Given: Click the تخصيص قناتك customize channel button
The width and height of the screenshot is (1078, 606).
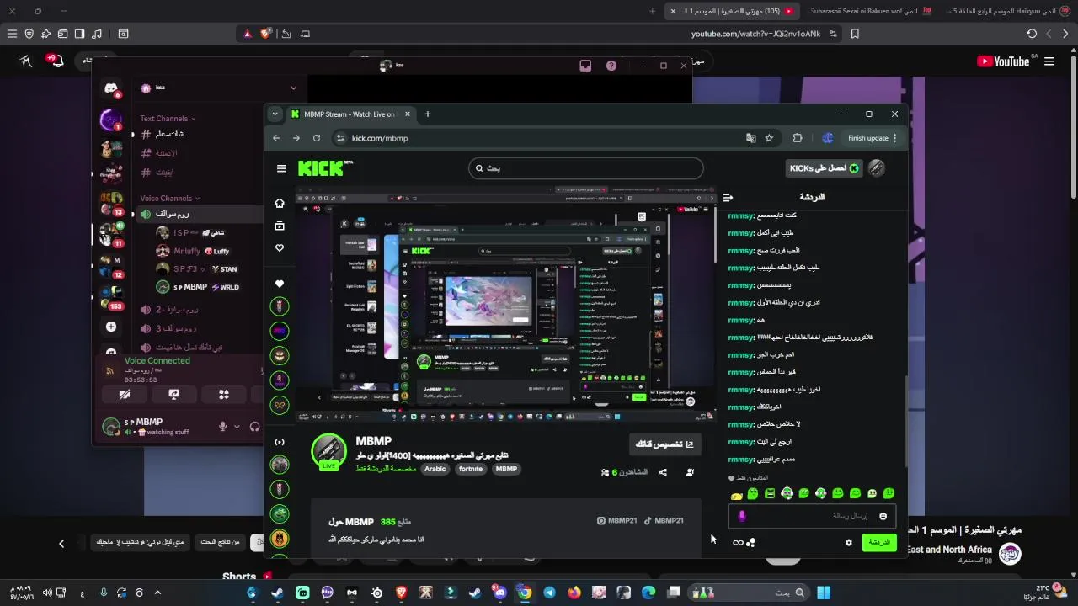Looking at the screenshot, I should [665, 444].
